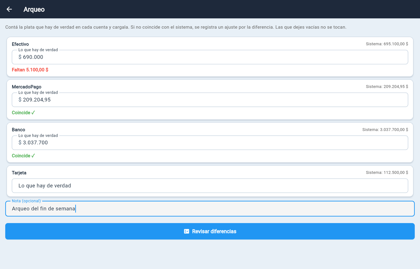Click the Coincide check under MercadoPago

coord(23,113)
